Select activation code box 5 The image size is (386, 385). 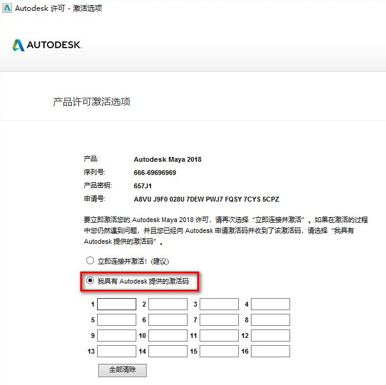pos(116,320)
